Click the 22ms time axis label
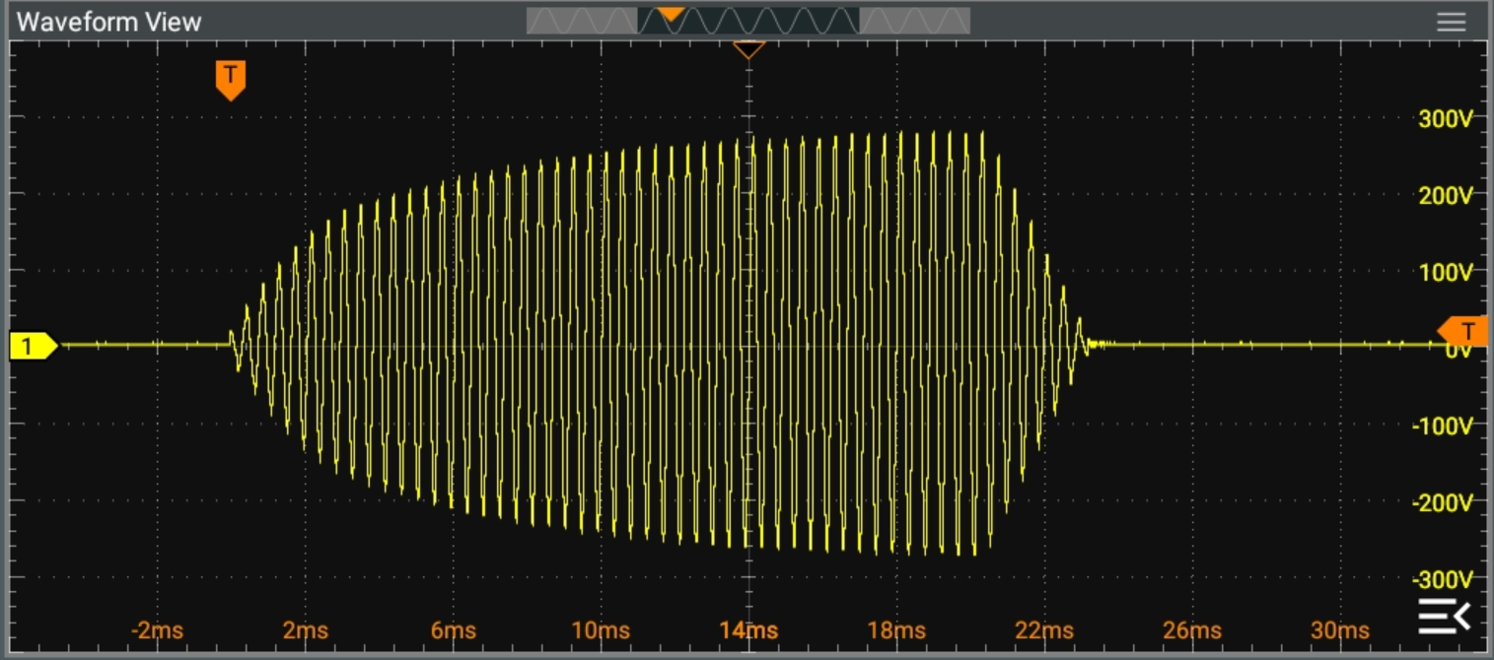 [1044, 630]
